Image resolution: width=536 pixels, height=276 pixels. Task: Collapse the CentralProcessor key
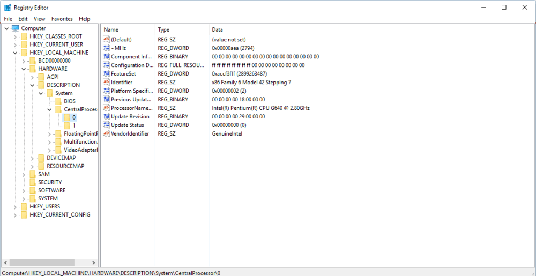(49, 109)
